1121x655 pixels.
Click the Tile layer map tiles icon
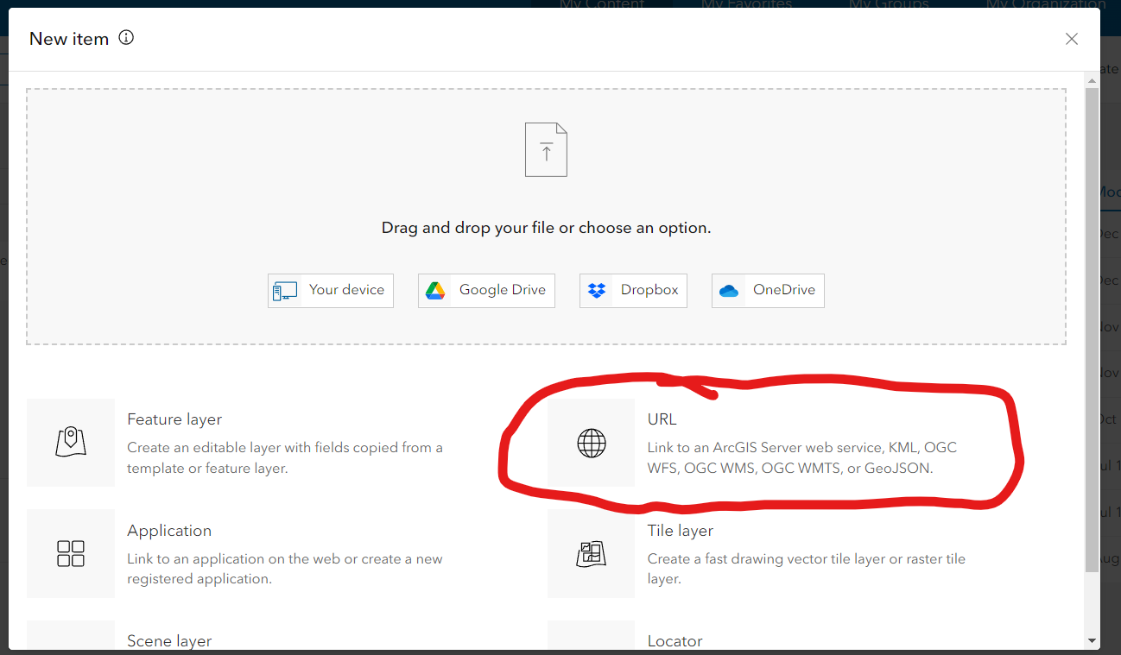(590, 553)
